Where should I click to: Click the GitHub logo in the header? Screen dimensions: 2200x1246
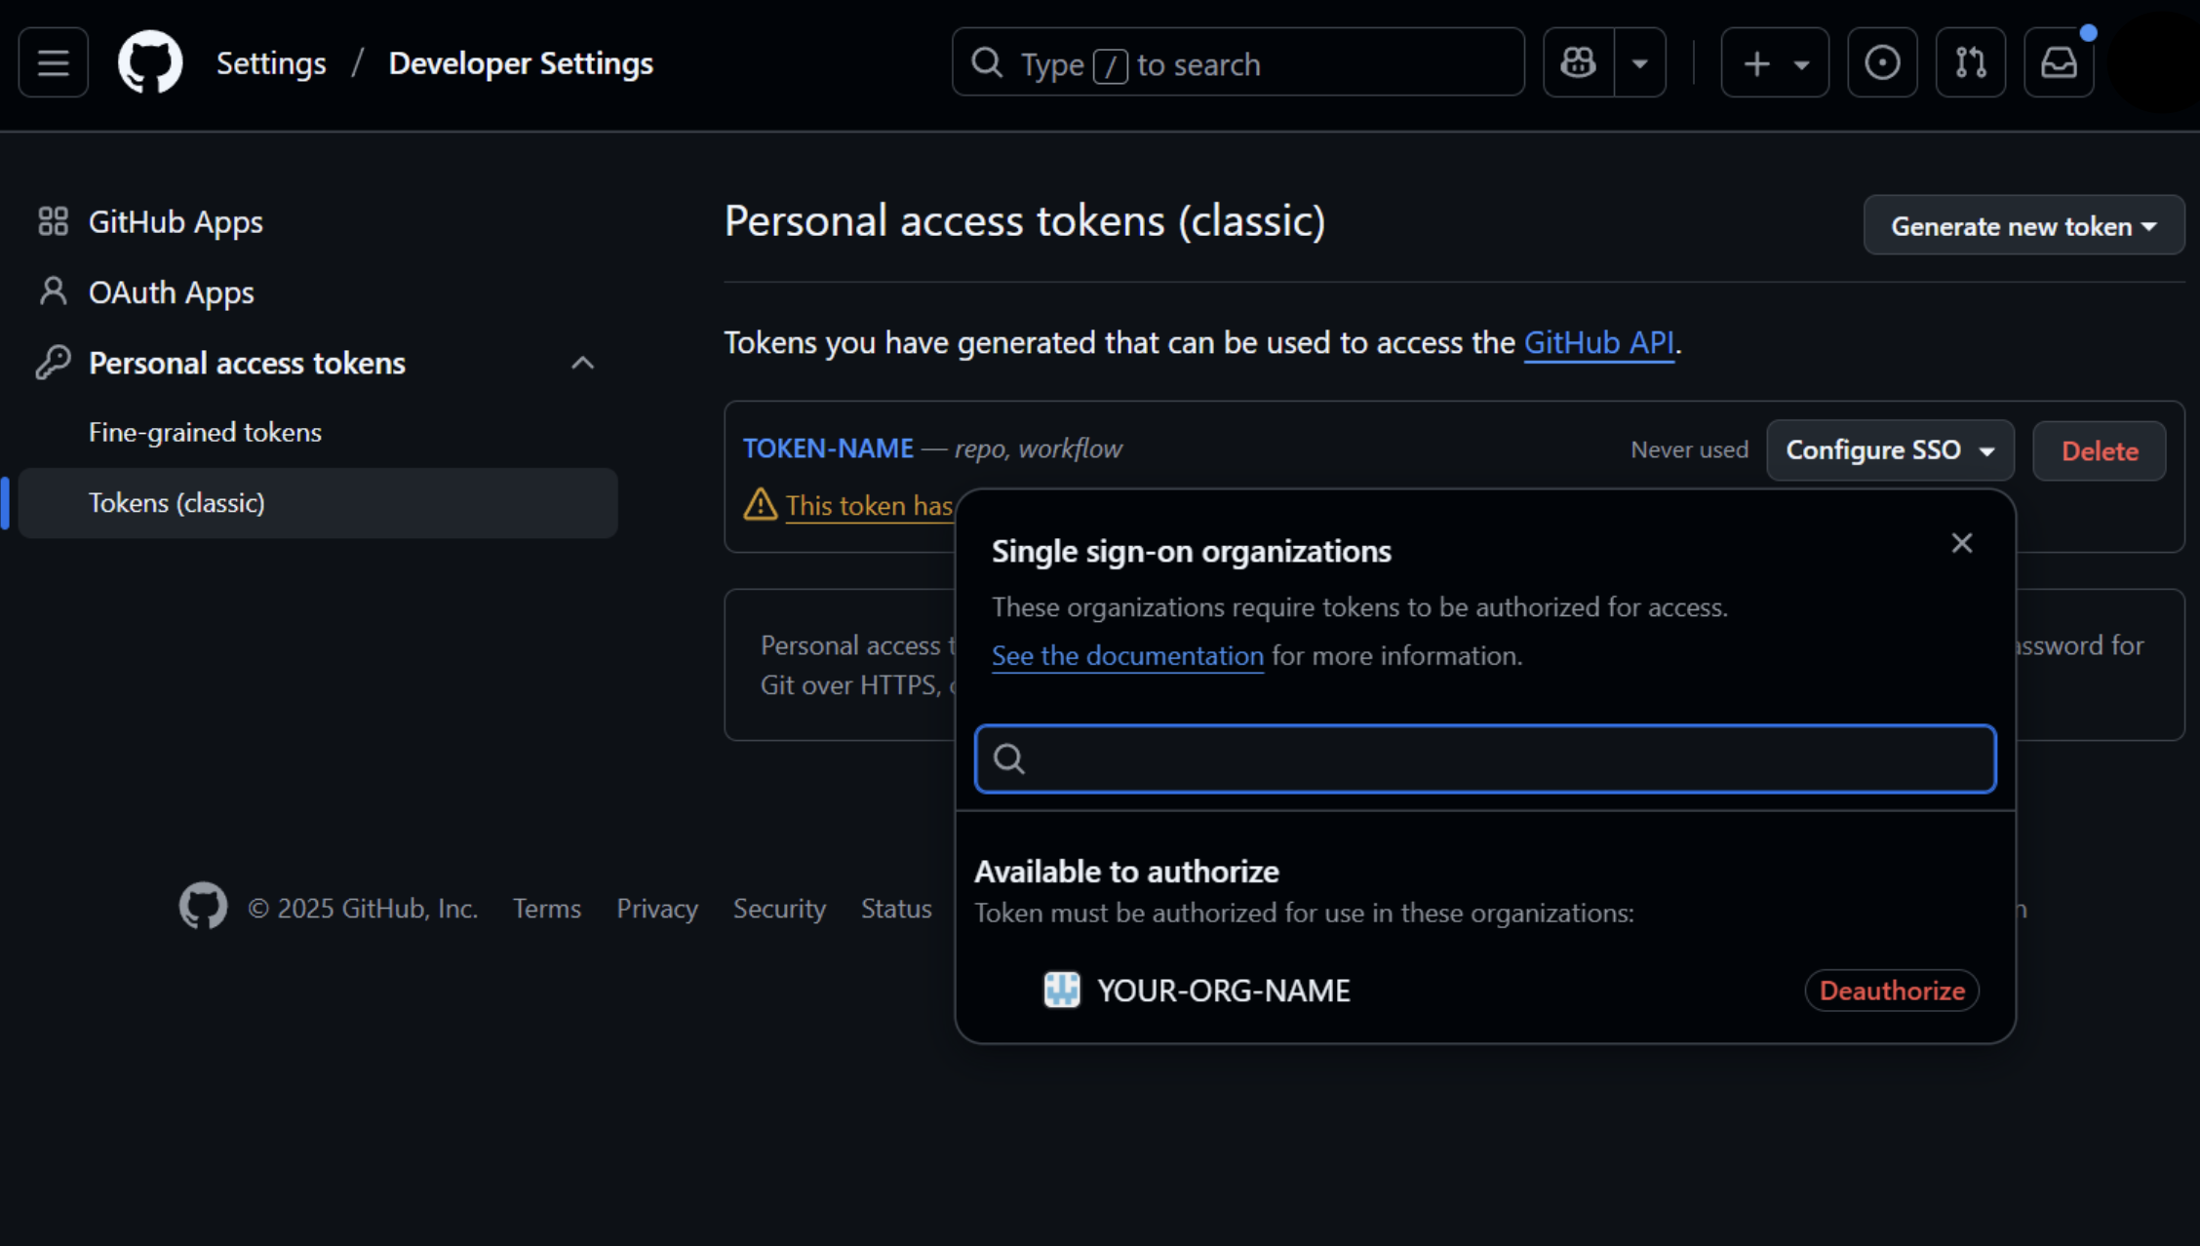click(150, 61)
